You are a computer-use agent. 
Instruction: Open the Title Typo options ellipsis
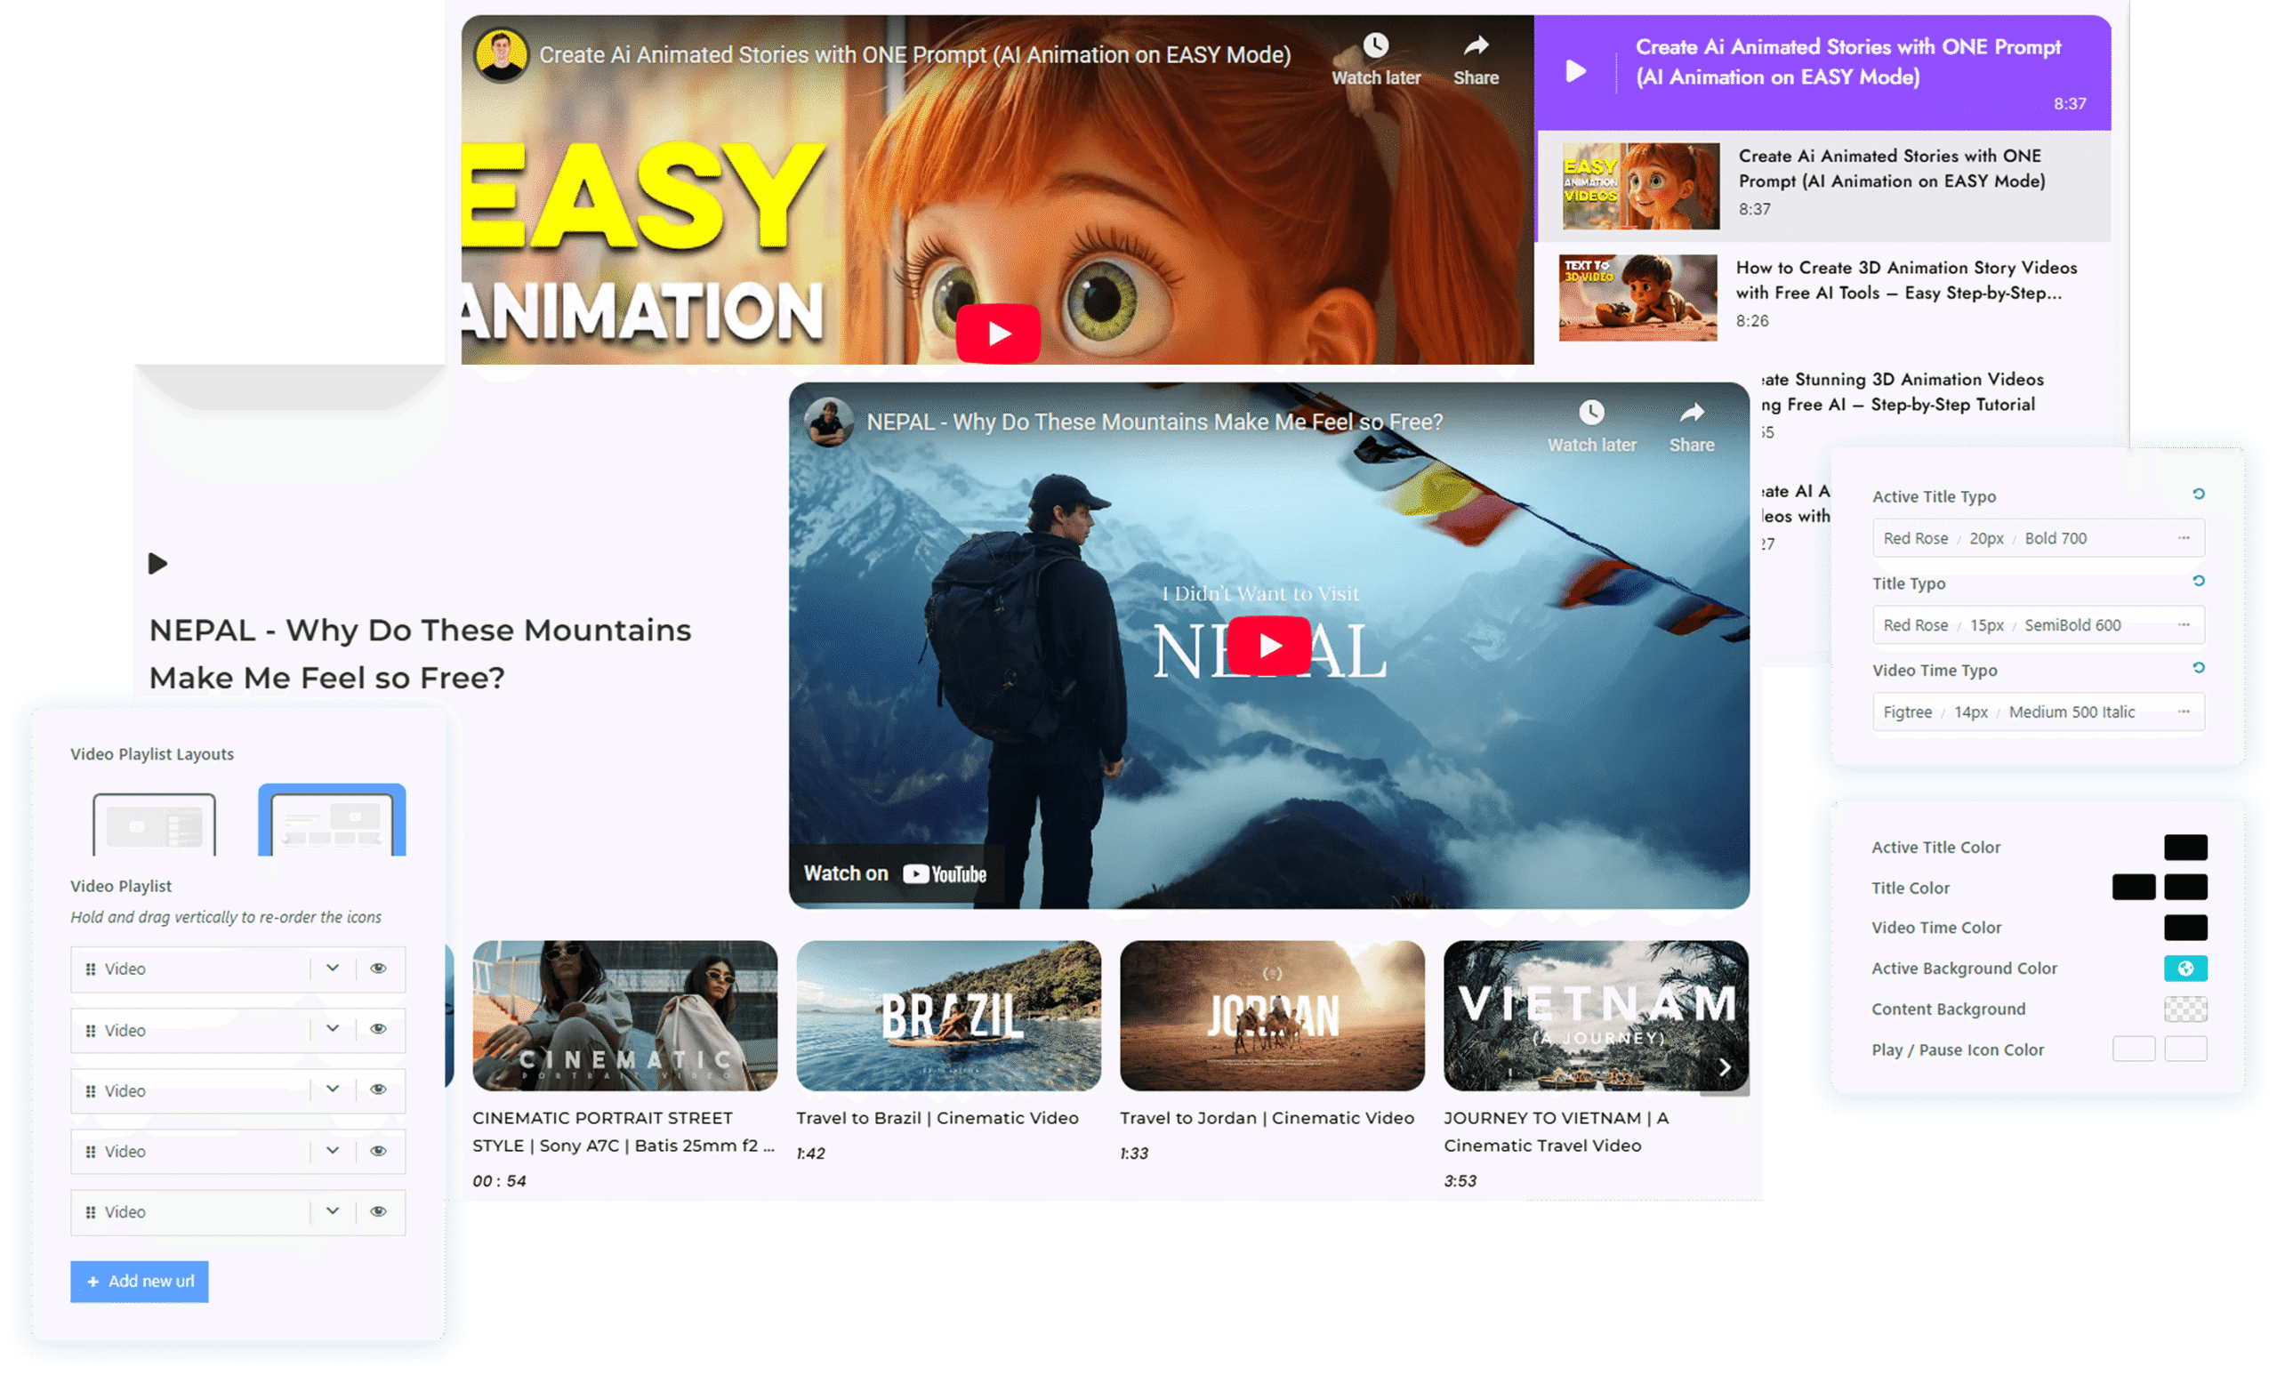click(x=2184, y=624)
